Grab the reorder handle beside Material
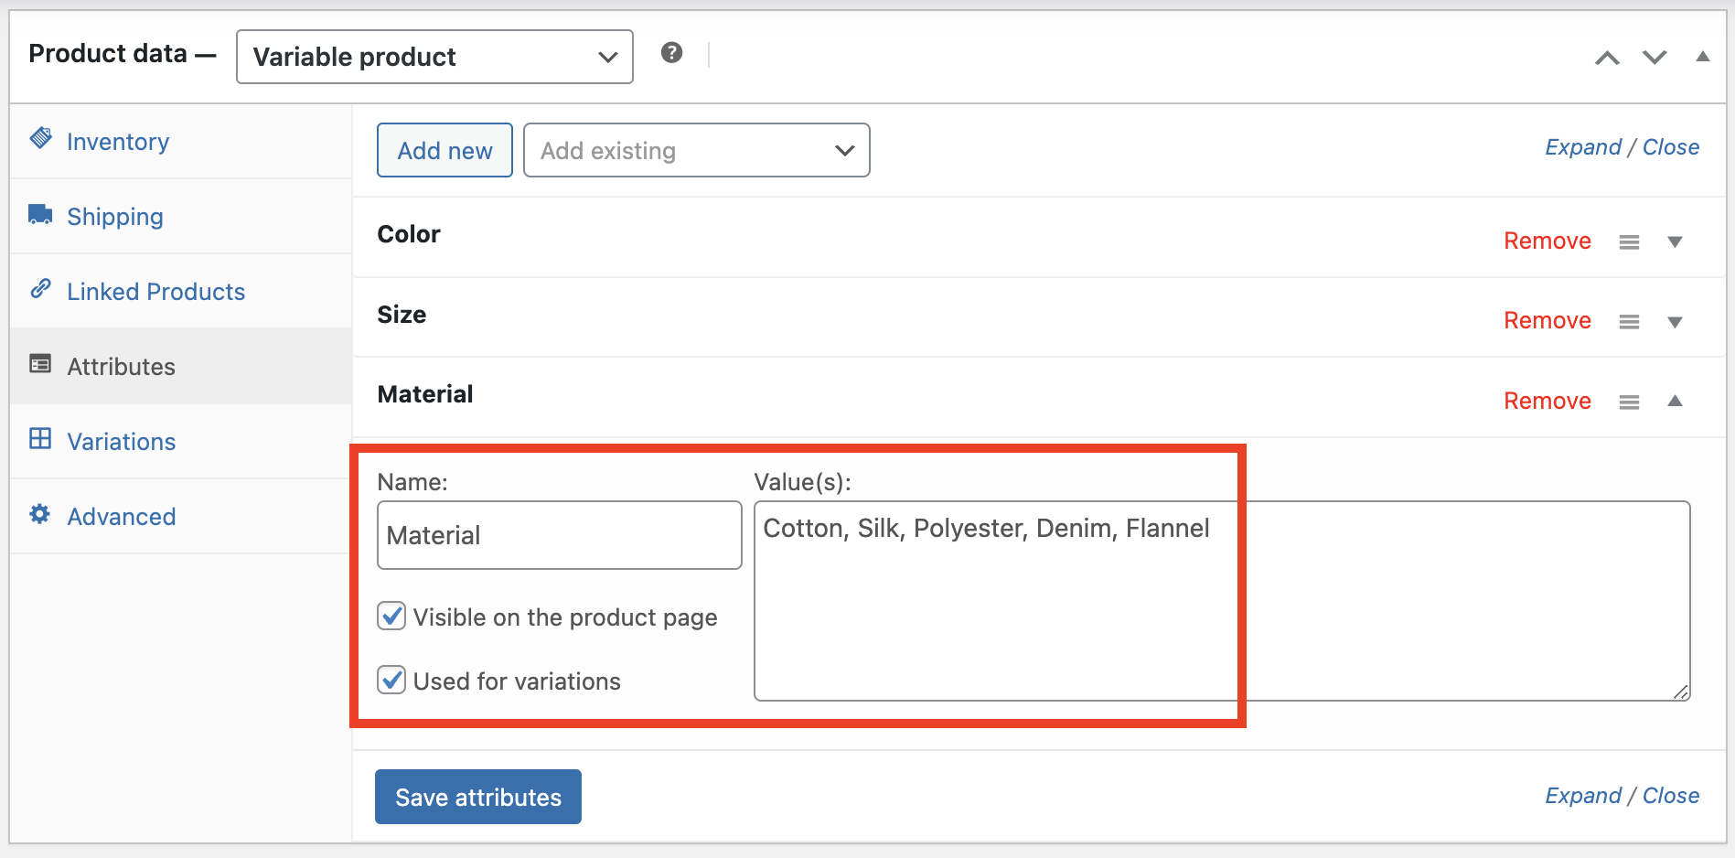The height and width of the screenshot is (858, 1735). (1629, 401)
